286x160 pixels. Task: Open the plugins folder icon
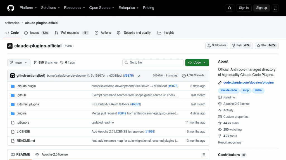[x=13, y=114]
